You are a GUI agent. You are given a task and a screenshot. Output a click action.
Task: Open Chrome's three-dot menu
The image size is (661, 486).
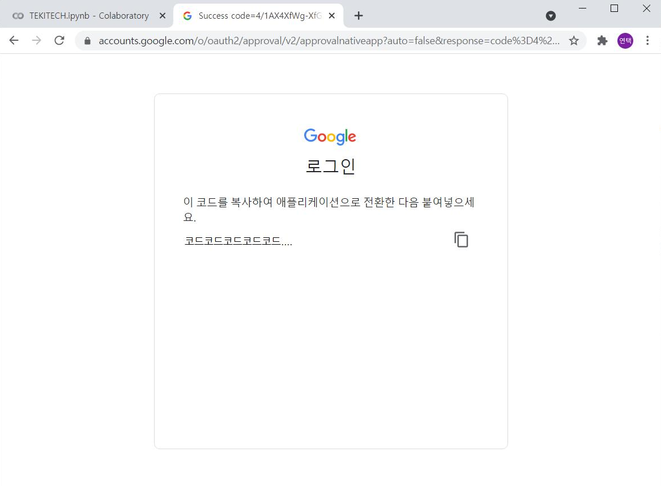click(647, 41)
